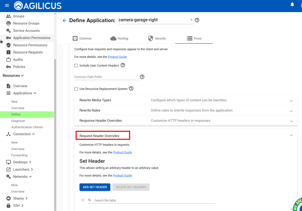Click help icon beside Common Path Prefix
This screenshot has width=302, height=211.
(142, 77)
